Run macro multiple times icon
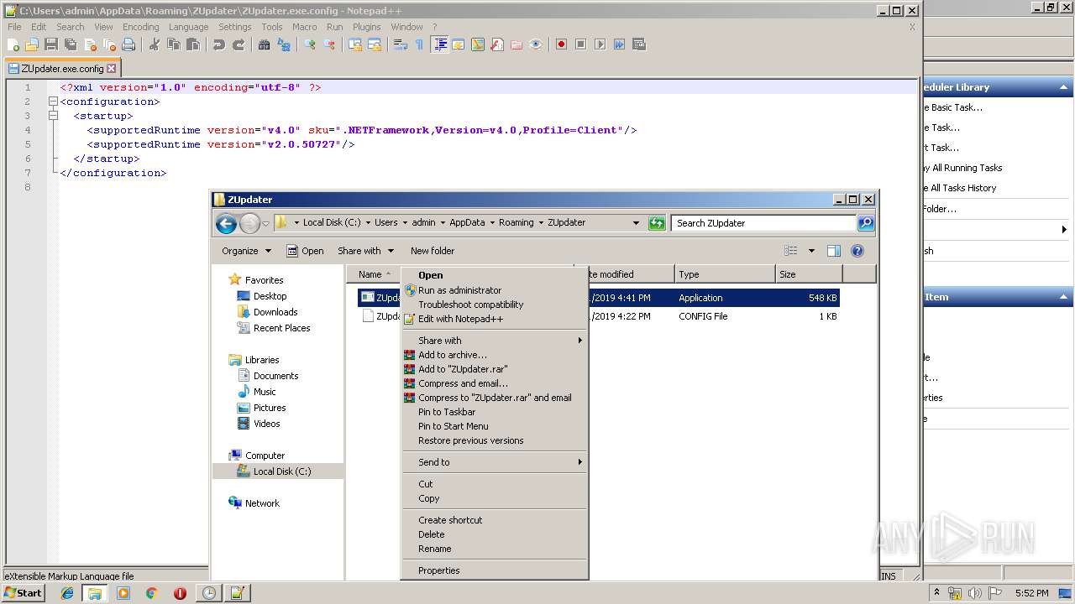 pos(619,44)
